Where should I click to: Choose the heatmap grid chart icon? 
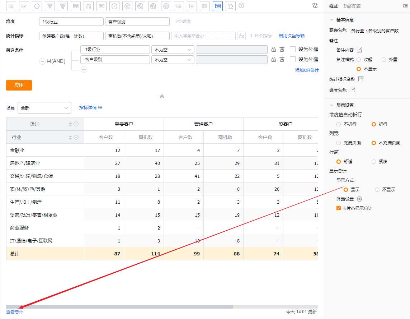(x=205, y=6)
